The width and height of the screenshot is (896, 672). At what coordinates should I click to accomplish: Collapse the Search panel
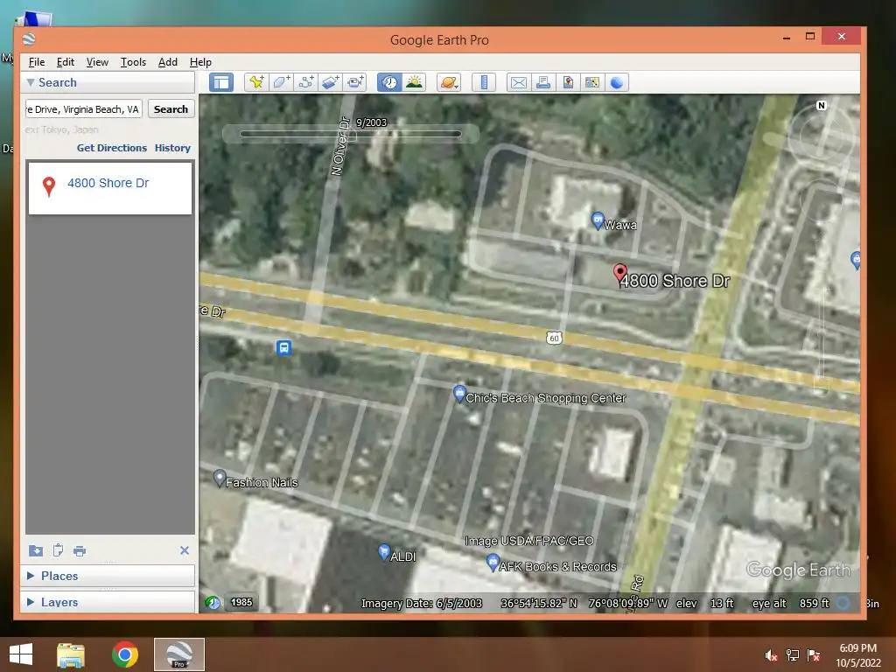pyautogui.click(x=31, y=82)
